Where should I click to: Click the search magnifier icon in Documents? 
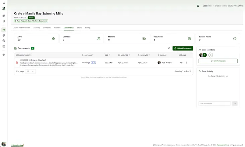coord(169,48)
